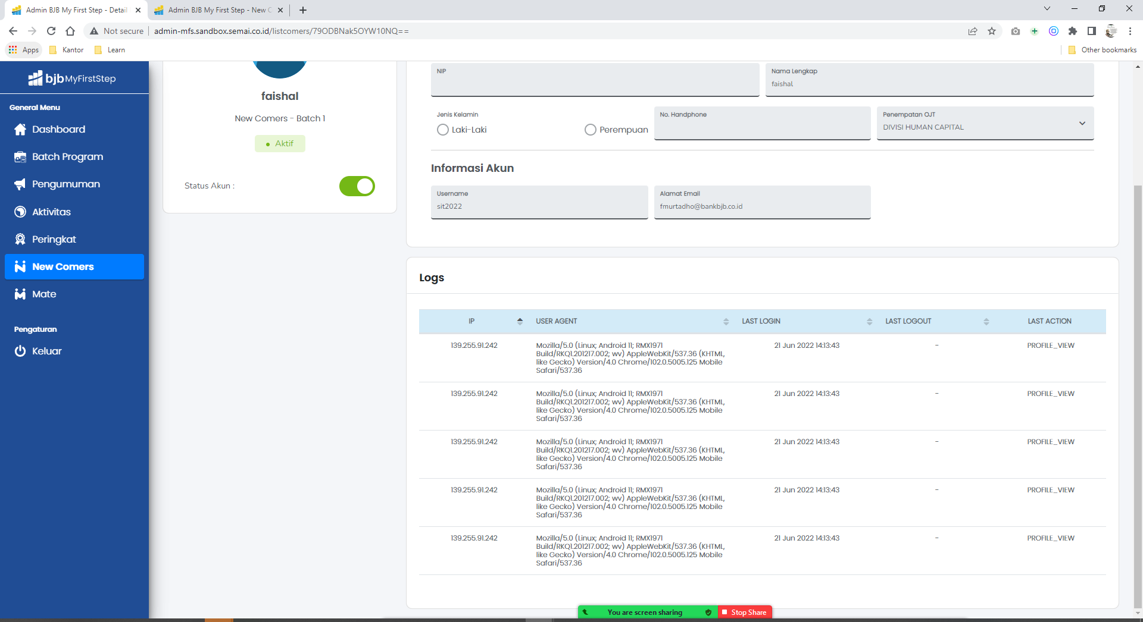Click the Batch Program icon
Image resolution: width=1143 pixels, height=622 pixels.
point(20,156)
